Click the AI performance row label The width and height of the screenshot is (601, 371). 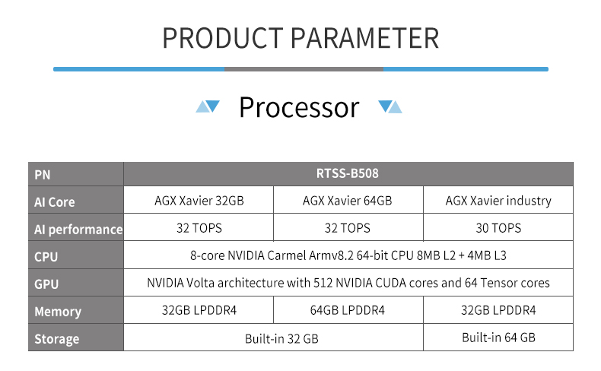(x=76, y=229)
